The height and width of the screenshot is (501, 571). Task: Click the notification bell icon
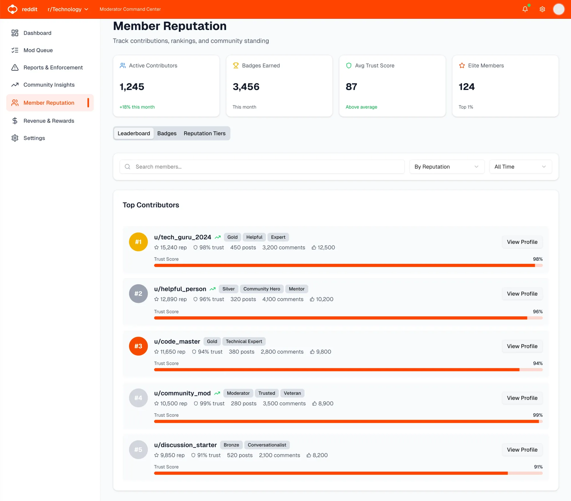525,9
